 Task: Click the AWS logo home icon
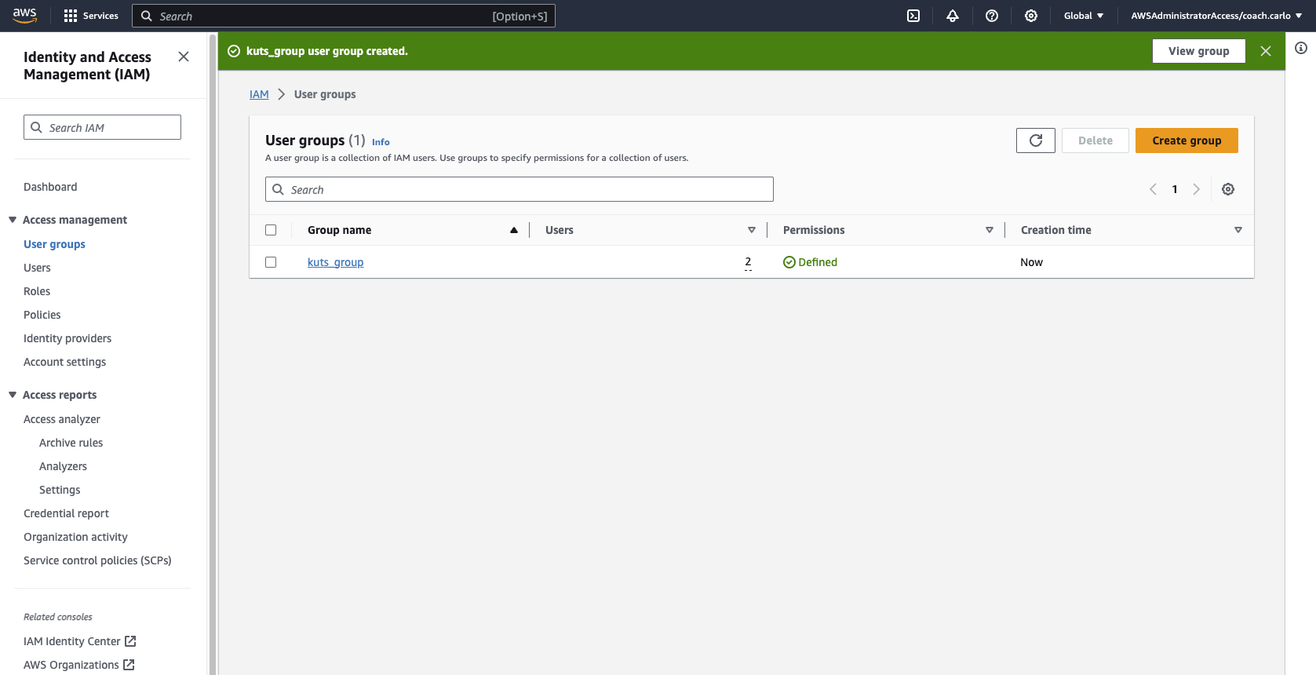pyautogui.click(x=25, y=16)
